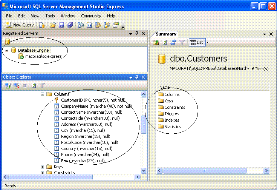Viewport: 277px width, 190px height.
Task: Select the CompanyName column
Action: 96,106
